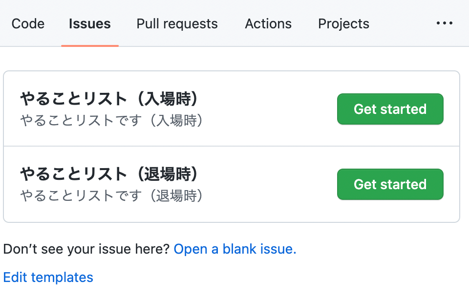
Task: Click the orange underline beneath the Issues tab
Action: pyautogui.click(x=90, y=45)
